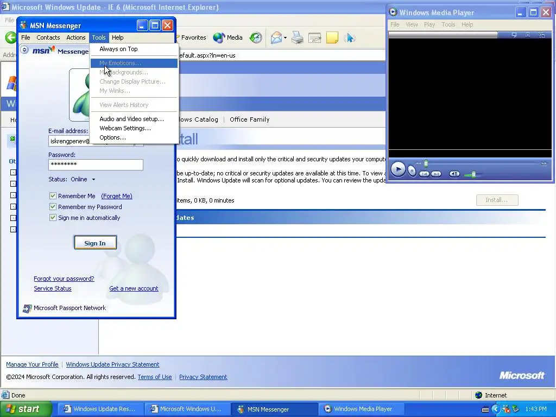Click middle icon above the Media Player video area
556x417 pixels.
528,35
